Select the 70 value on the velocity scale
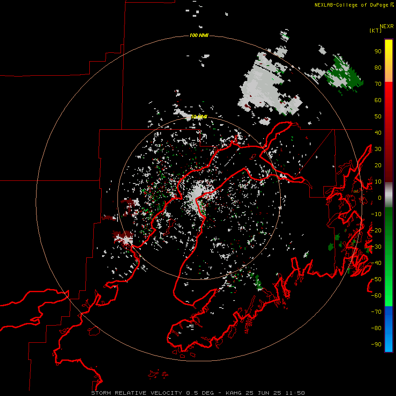The height and width of the screenshot is (396, 396). pos(378,84)
